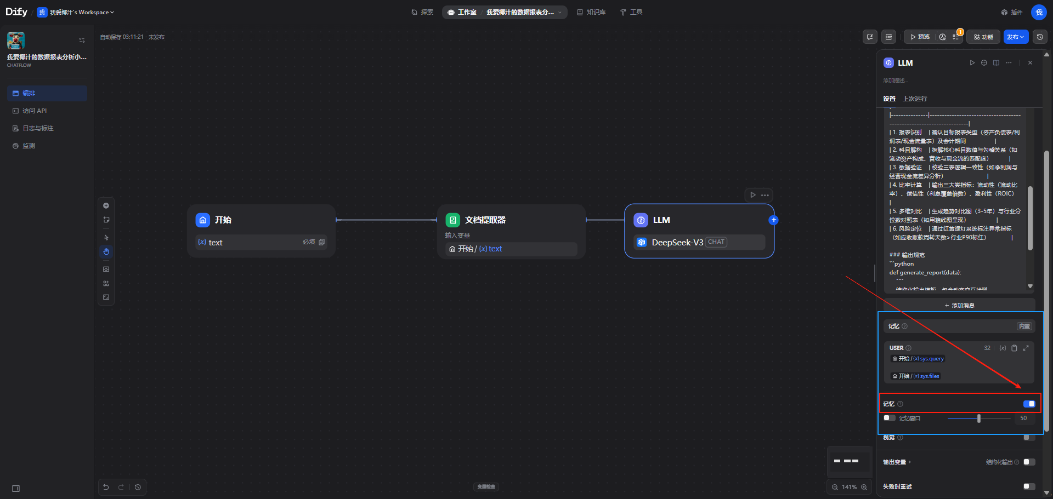Open the checklist icon with badge 1
The image size is (1053, 499).
(956, 37)
